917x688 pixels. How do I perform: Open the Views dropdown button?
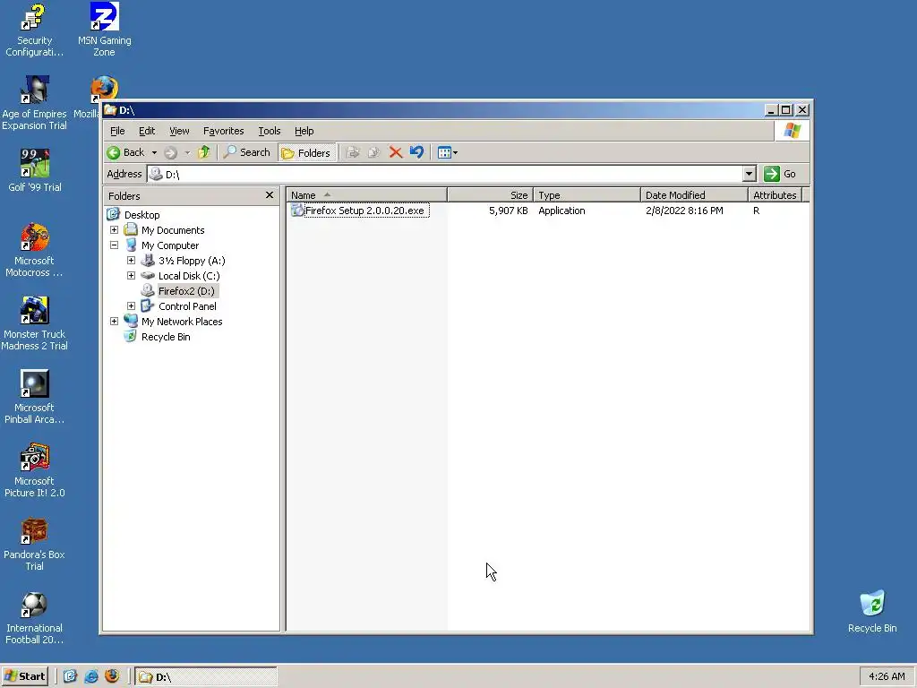pyautogui.click(x=448, y=152)
